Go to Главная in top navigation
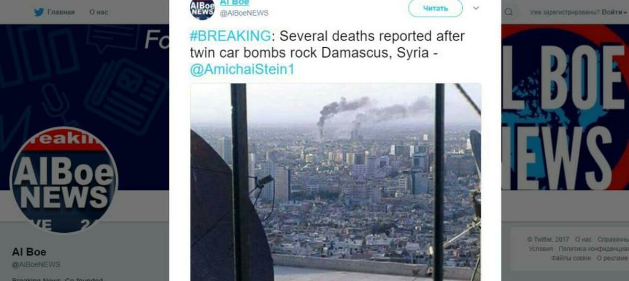The image size is (629, 281). (x=61, y=12)
